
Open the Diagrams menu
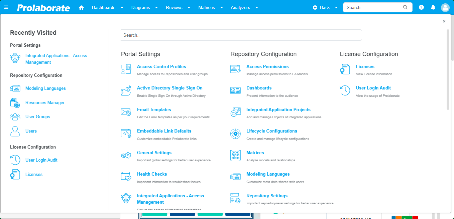click(140, 7)
